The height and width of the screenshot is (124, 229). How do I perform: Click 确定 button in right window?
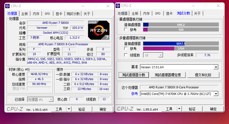[213, 109]
